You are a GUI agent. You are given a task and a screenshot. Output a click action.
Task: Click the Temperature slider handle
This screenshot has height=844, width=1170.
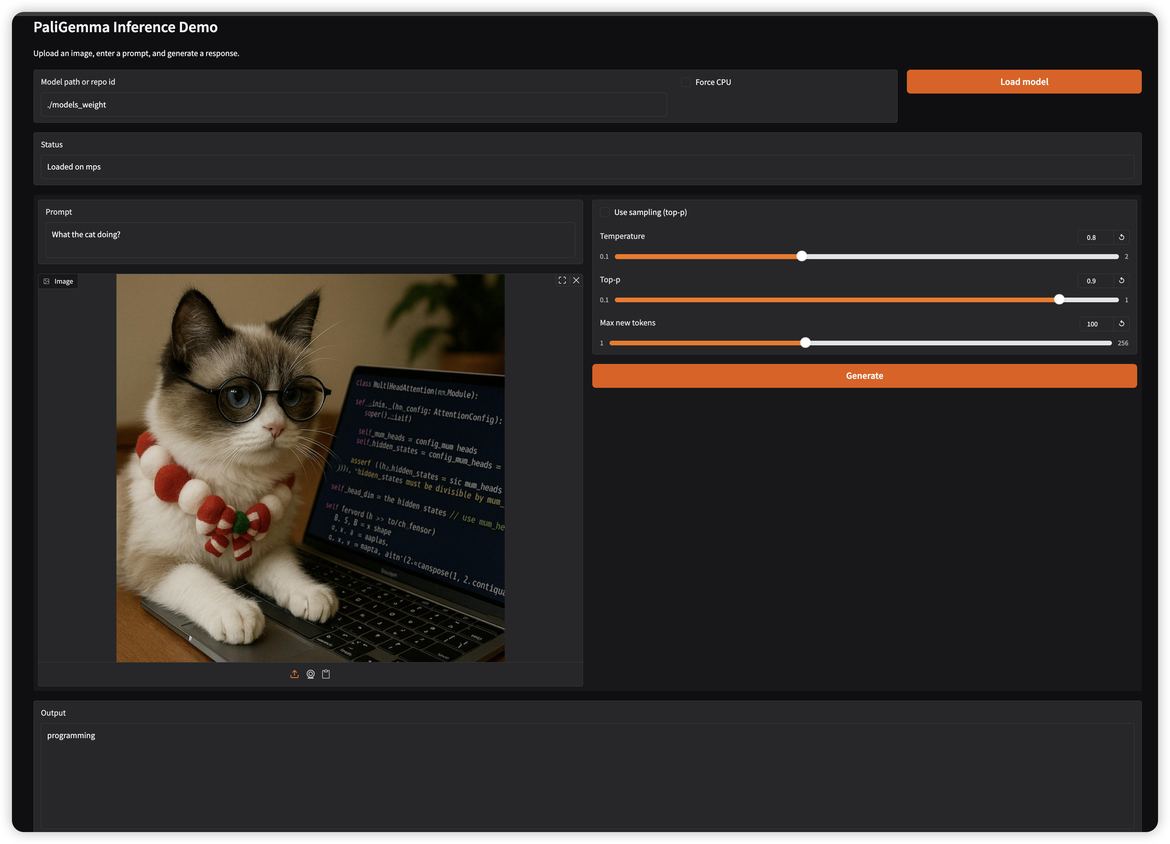point(802,256)
